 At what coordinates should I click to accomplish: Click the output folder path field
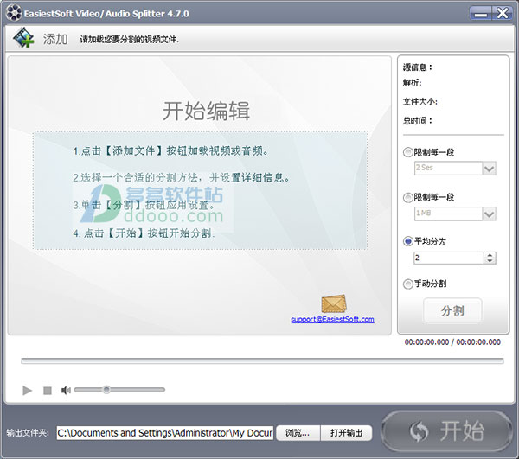(x=165, y=433)
